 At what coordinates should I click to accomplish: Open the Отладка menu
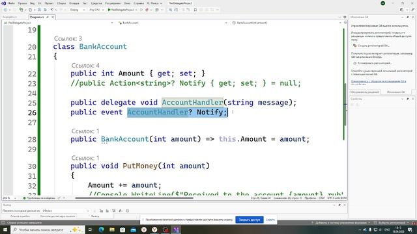pyautogui.click(x=74, y=3)
